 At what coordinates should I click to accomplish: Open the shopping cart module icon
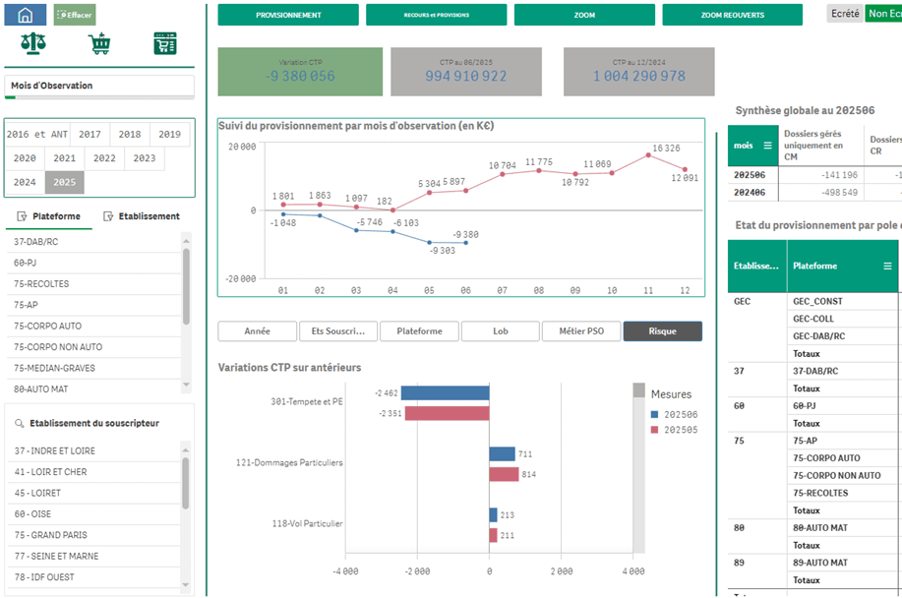point(98,41)
